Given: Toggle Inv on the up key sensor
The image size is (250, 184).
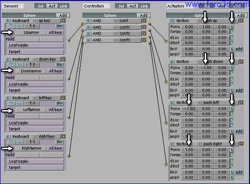Looking at the screenshot, I should [59, 26].
